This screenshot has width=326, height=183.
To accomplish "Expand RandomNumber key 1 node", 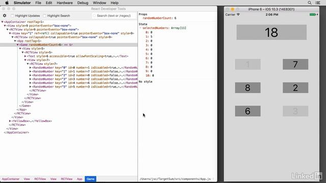I will coord(31,71).
